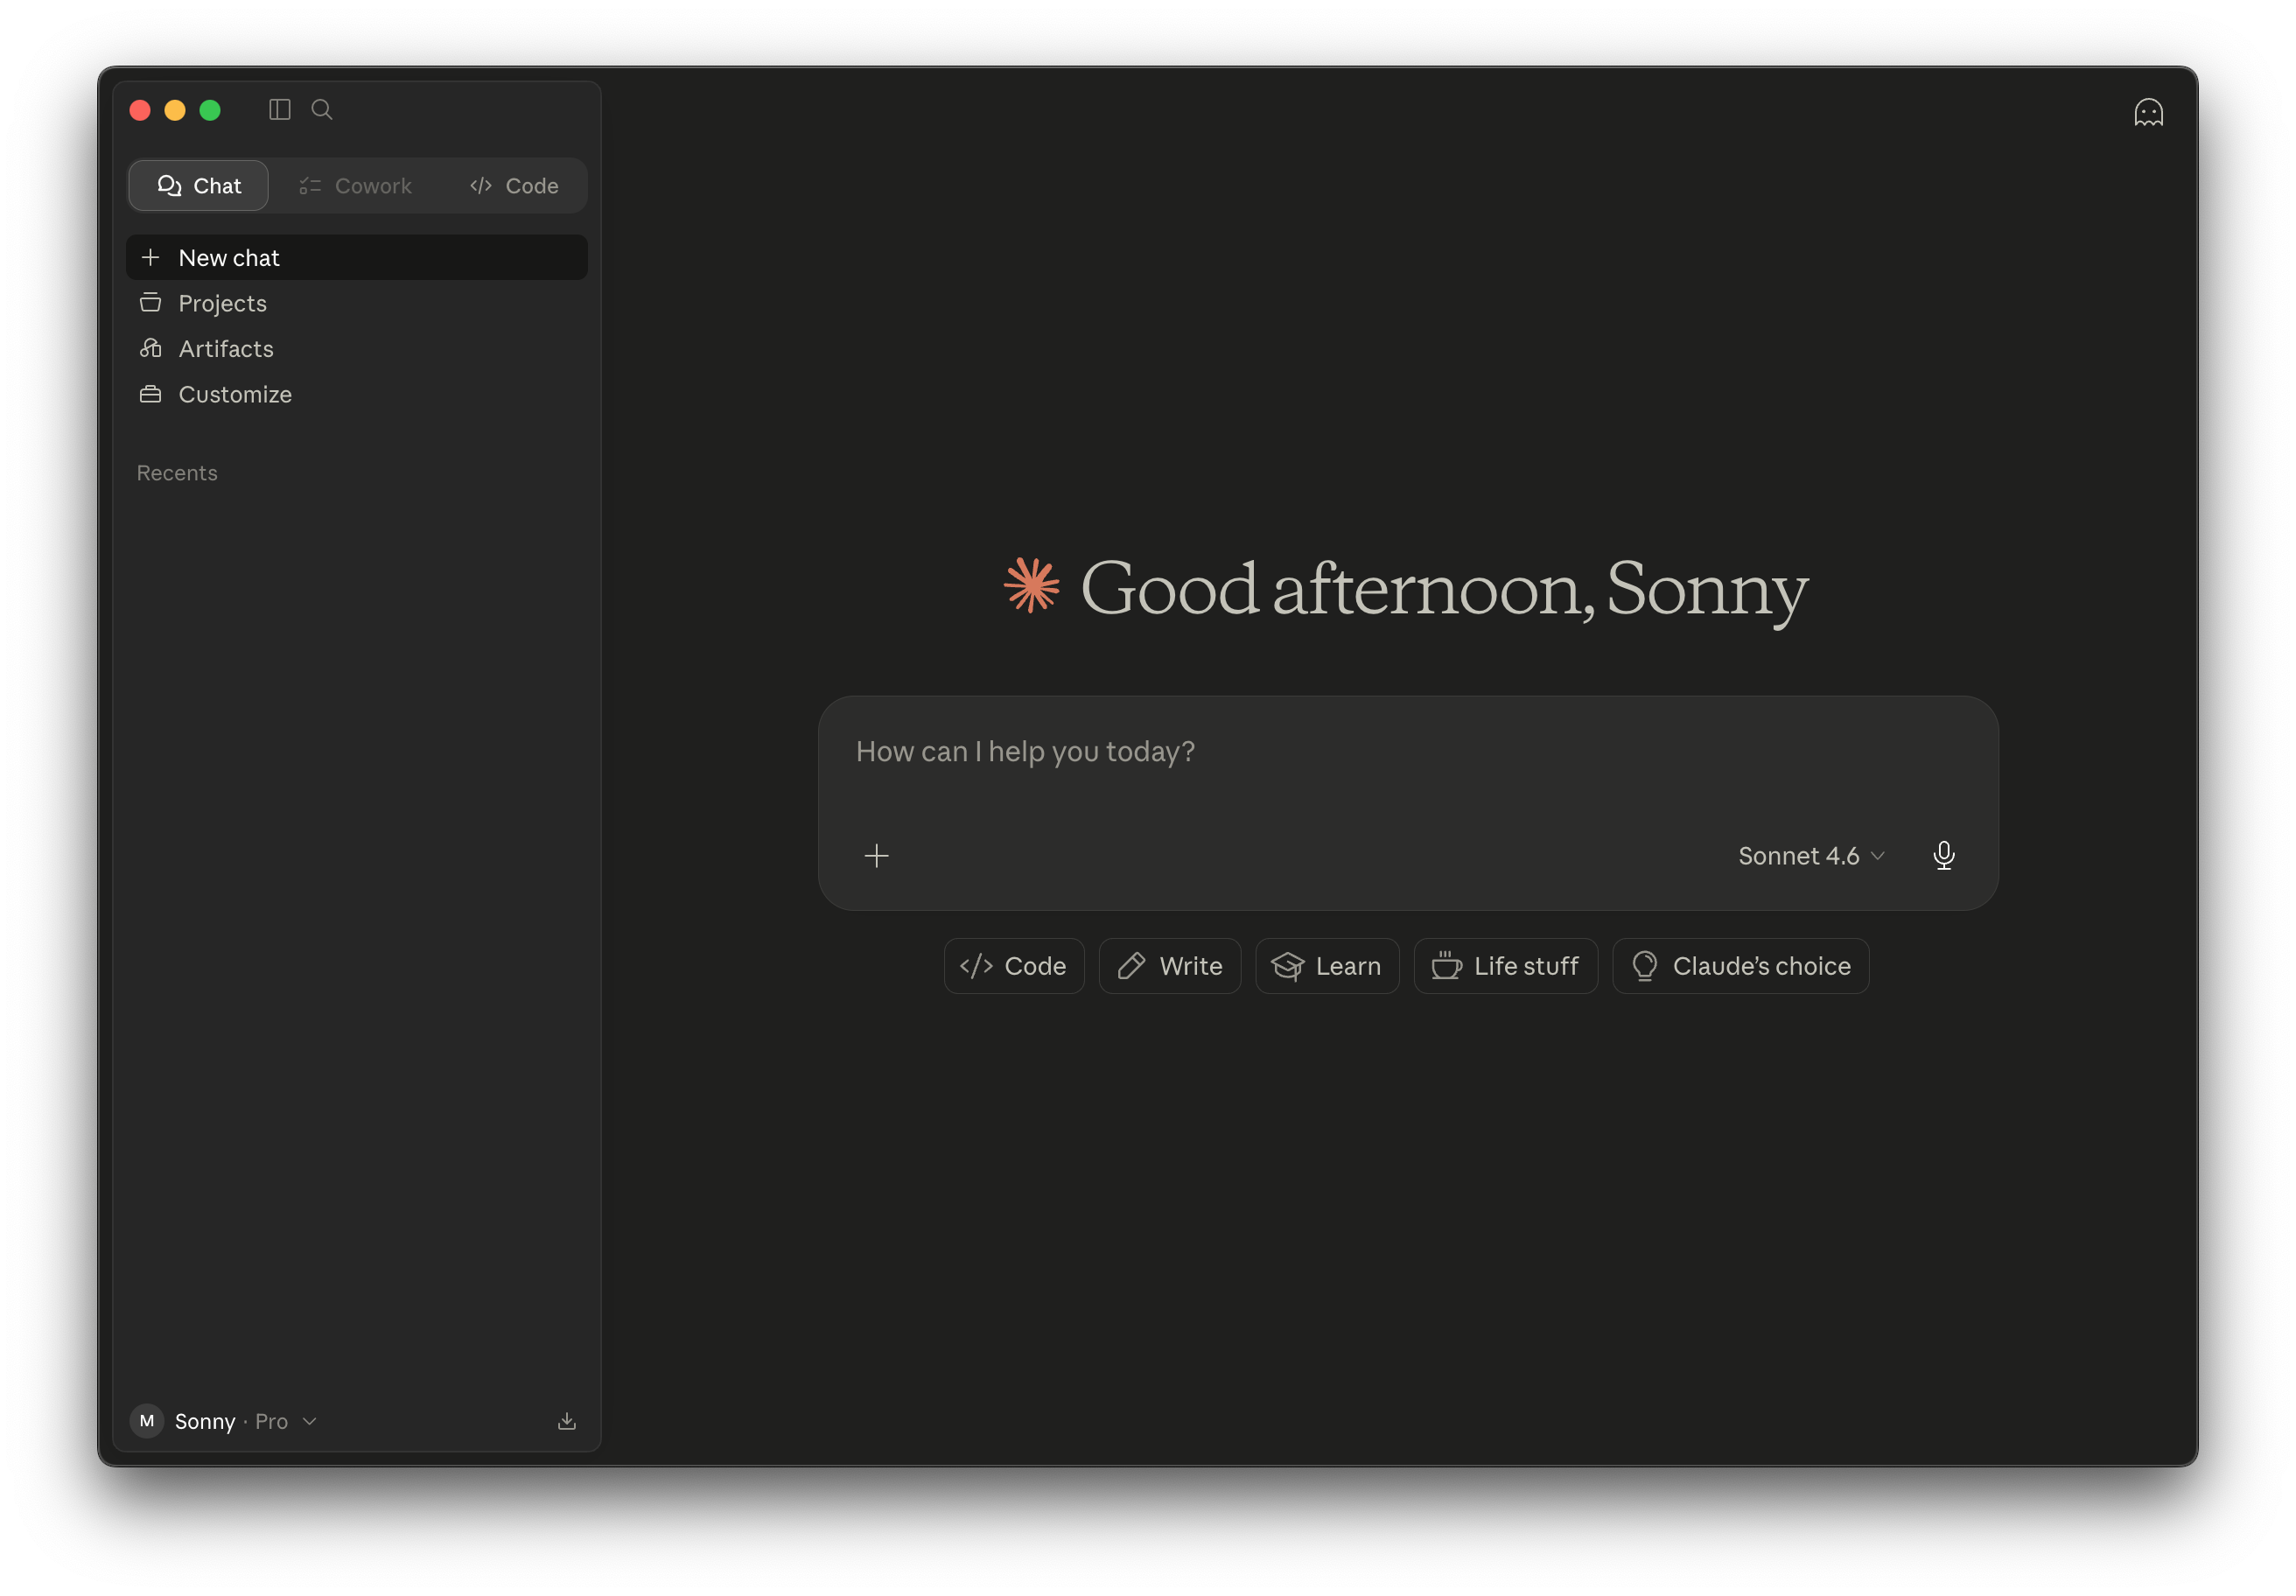Open the search magnifier icon
Viewport: 2296px width, 1596px height.
point(322,110)
